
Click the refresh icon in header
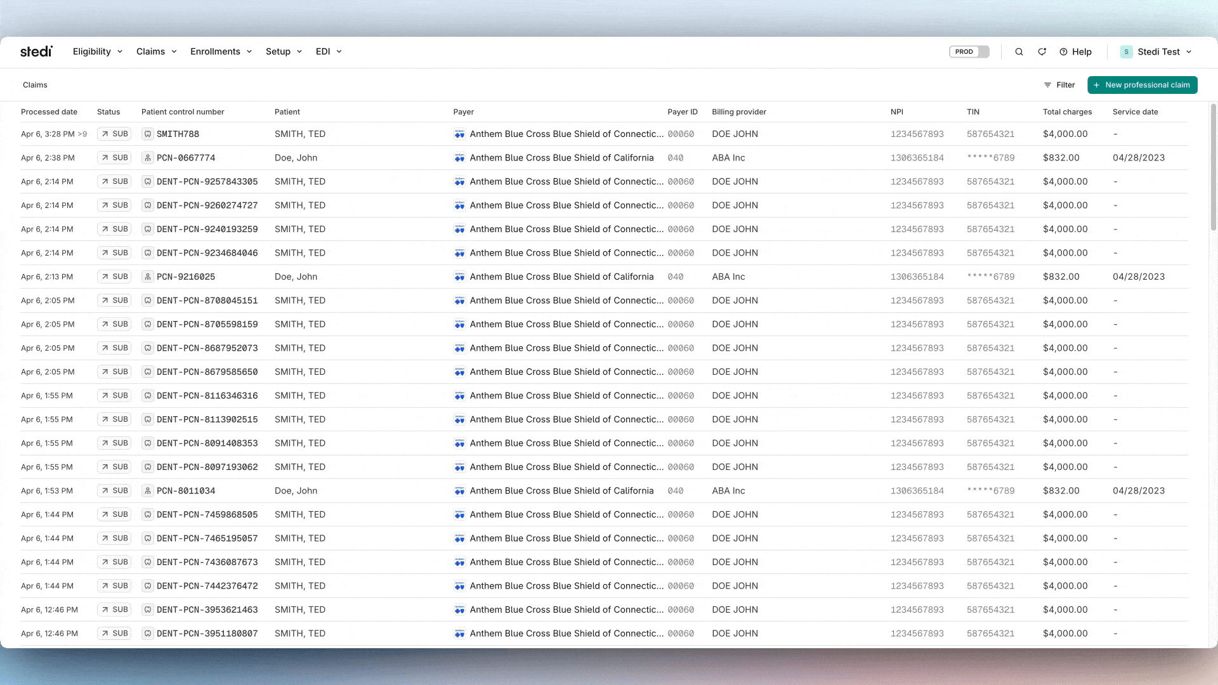coord(1042,52)
